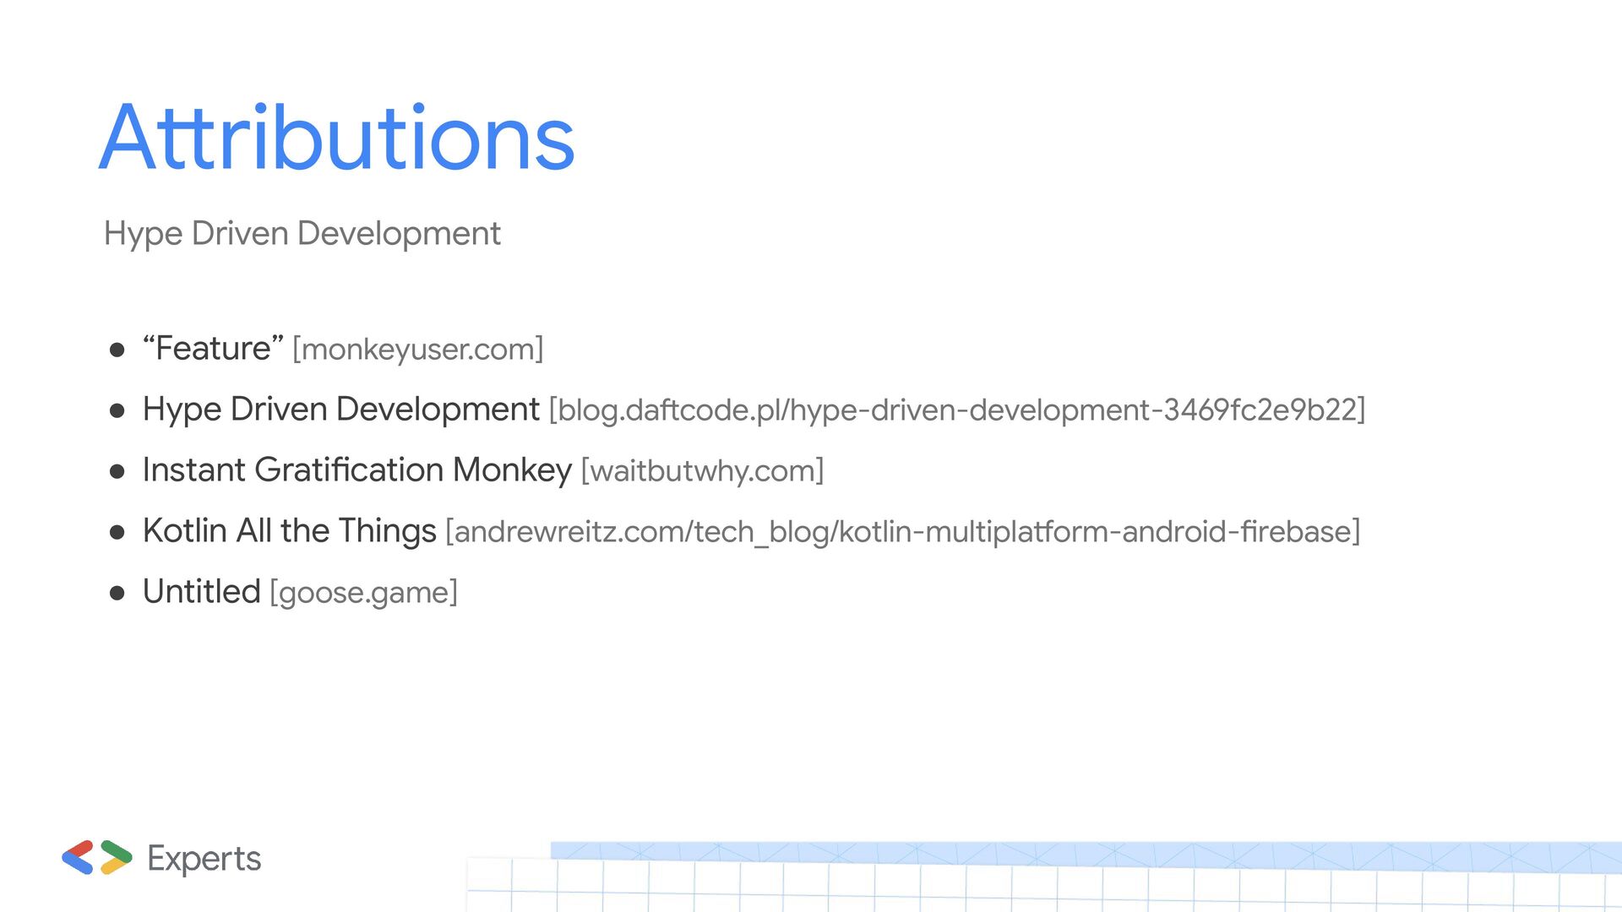Click Kotlin All the Things text
The image size is (1622, 912).
point(289,530)
